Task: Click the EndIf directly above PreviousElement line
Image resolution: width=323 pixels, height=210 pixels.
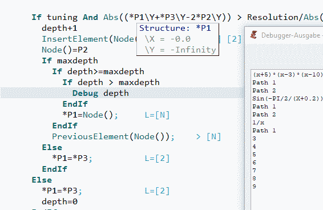Action: click(x=64, y=126)
